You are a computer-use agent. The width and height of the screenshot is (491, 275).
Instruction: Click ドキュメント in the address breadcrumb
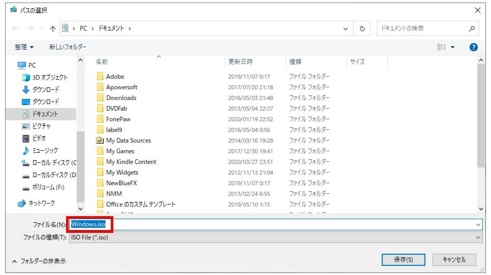[x=111, y=28]
